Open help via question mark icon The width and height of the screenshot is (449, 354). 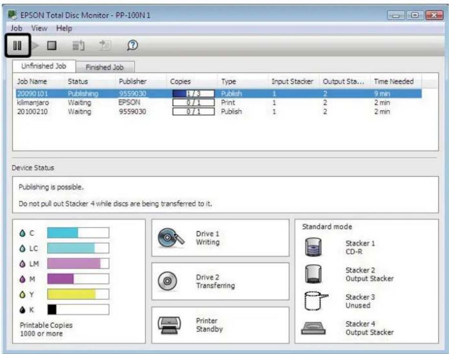pos(132,45)
